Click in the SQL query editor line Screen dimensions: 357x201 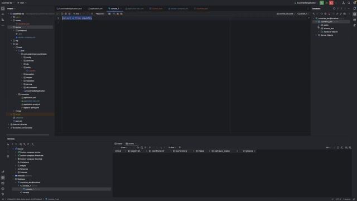coord(77,18)
